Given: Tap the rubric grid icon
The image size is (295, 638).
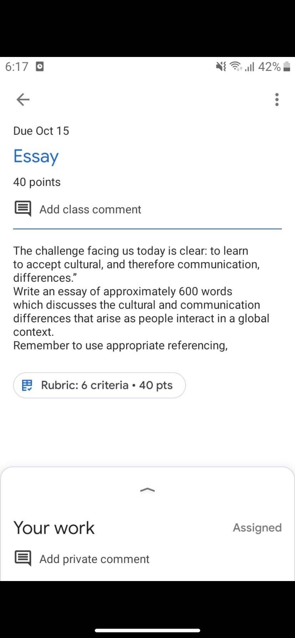Looking at the screenshot, I should [27, 385].
